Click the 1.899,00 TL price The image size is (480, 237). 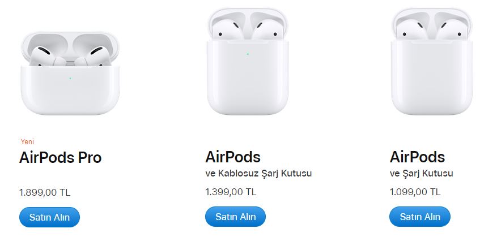[45, 192]
